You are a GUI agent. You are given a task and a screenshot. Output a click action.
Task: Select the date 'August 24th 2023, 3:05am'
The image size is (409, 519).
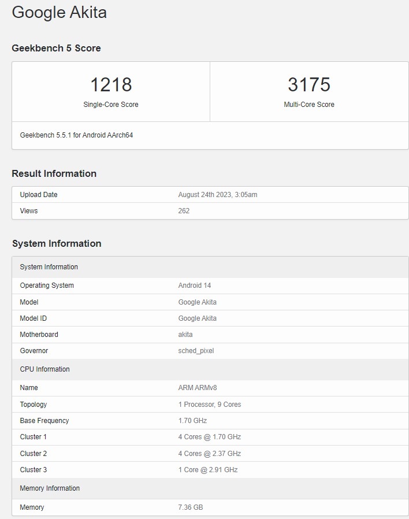(218, 195)
